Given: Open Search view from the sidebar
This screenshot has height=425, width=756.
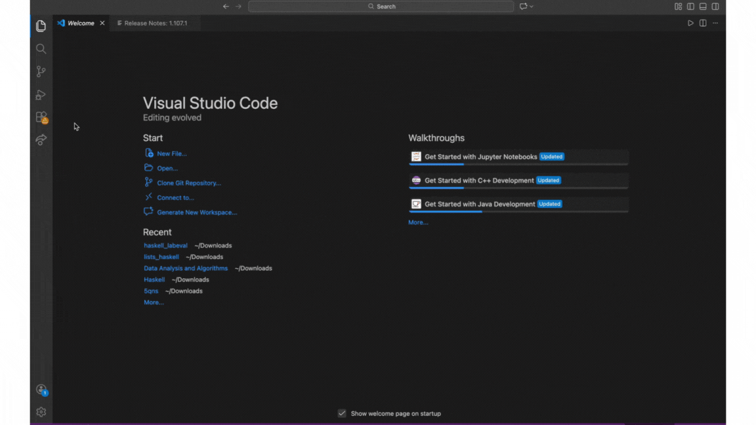Looking at the screenshot, I should [x=41, y=49].
